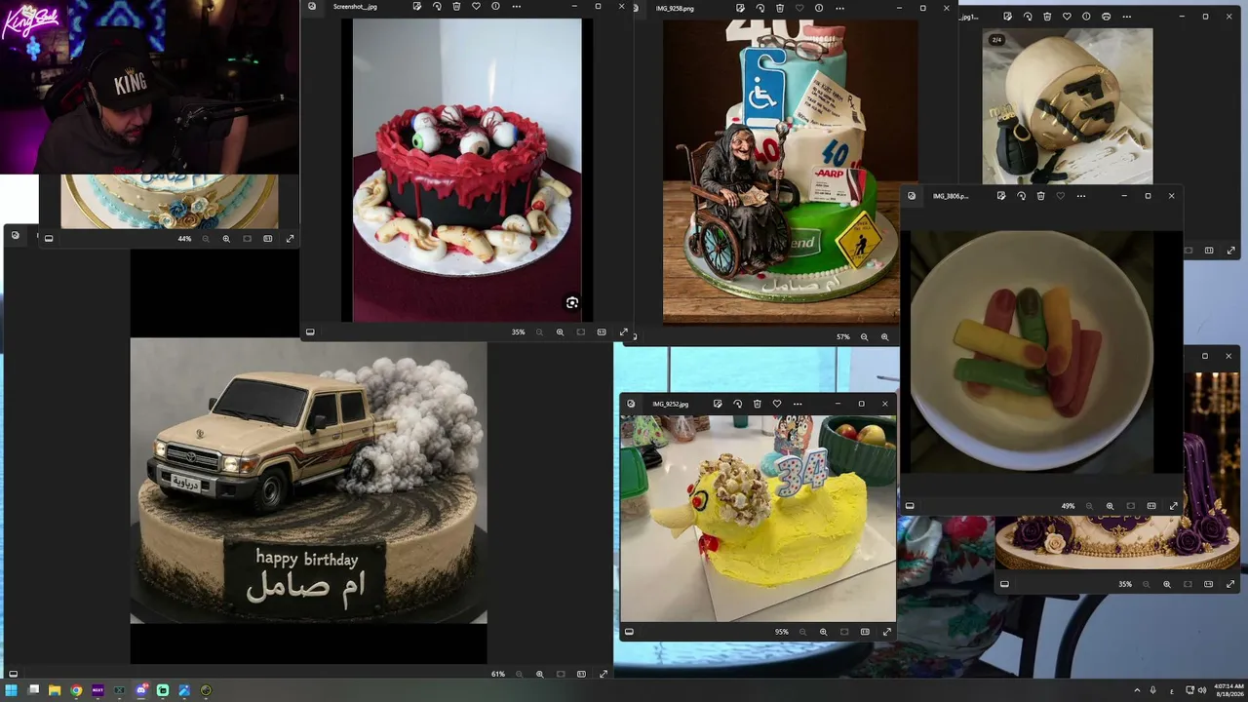Toggle the heart in the 2/4 grenade cake window
Viewport: 1248px width, 702px height.
pyautogui.click(x=1067, y=17)
